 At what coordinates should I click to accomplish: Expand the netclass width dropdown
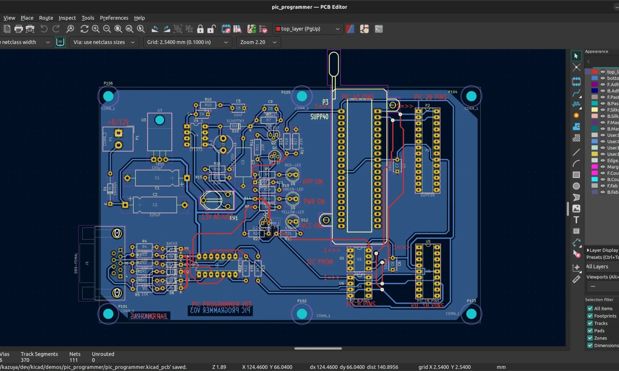(x=48, y=42)
